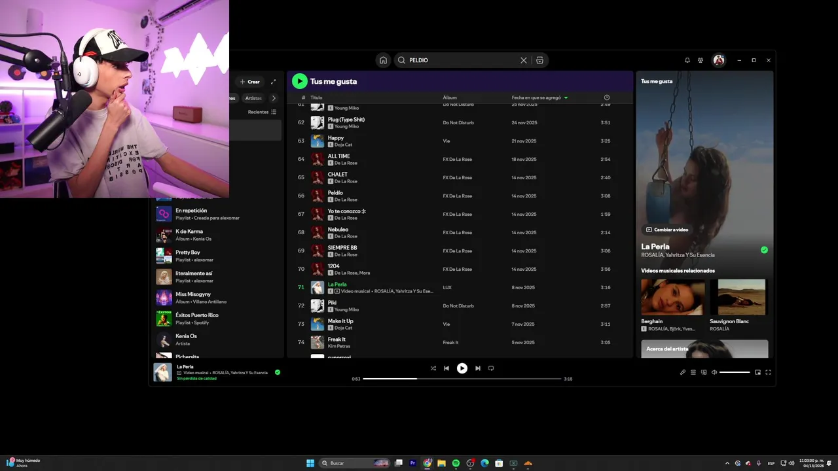Select En repetición playlist in library

point(219,214)
